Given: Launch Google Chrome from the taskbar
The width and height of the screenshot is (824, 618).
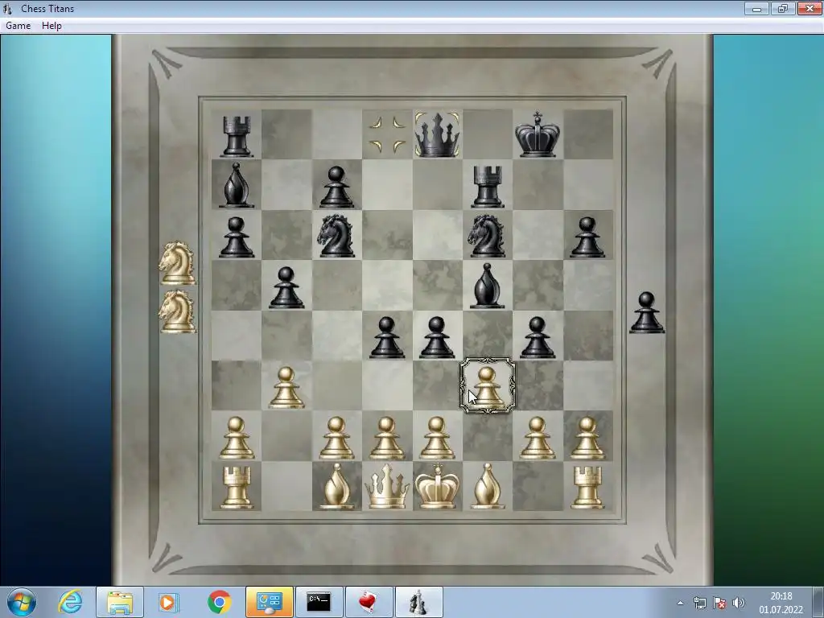Looking at the screenshot, I should click(219, 602).
